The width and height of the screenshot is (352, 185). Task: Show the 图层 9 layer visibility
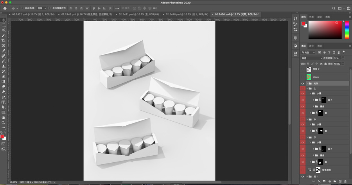302,69
